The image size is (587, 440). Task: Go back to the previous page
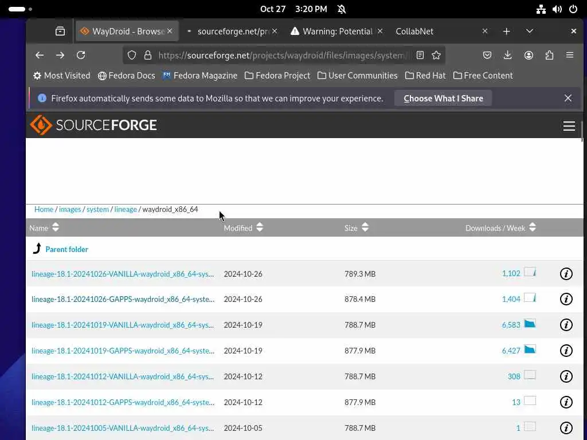coord(40,56)
